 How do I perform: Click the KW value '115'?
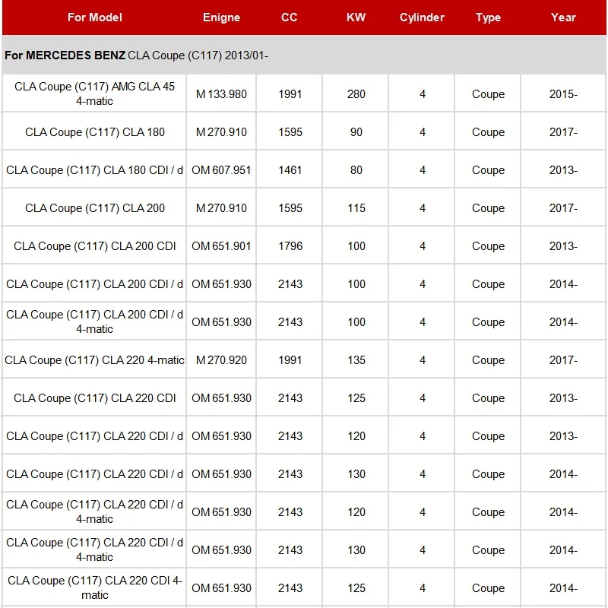click(356, 208)
